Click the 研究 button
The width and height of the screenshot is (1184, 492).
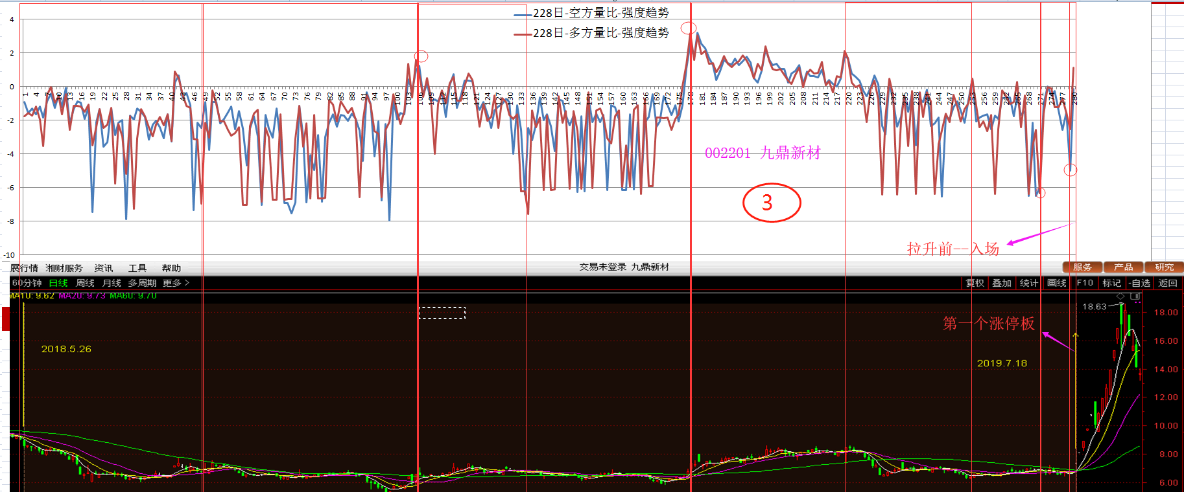[x=1164, y=267]
